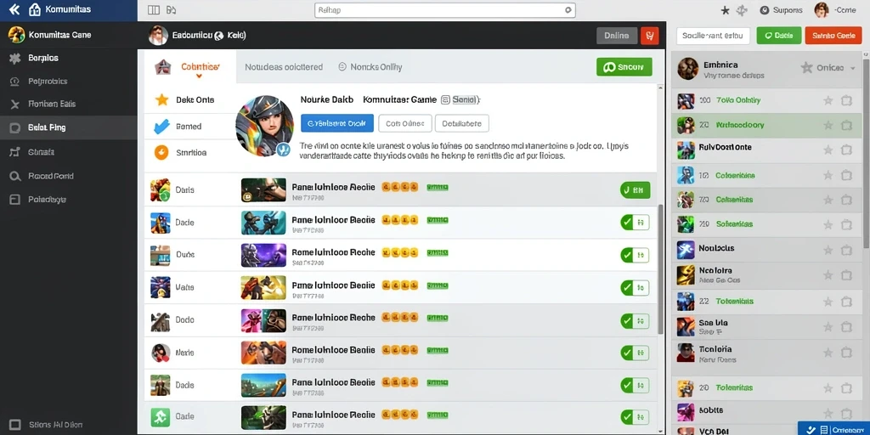
Task: Switch to the Notudeas ooloitered tab
Action: pyautogui.click(x=284, y=67)
